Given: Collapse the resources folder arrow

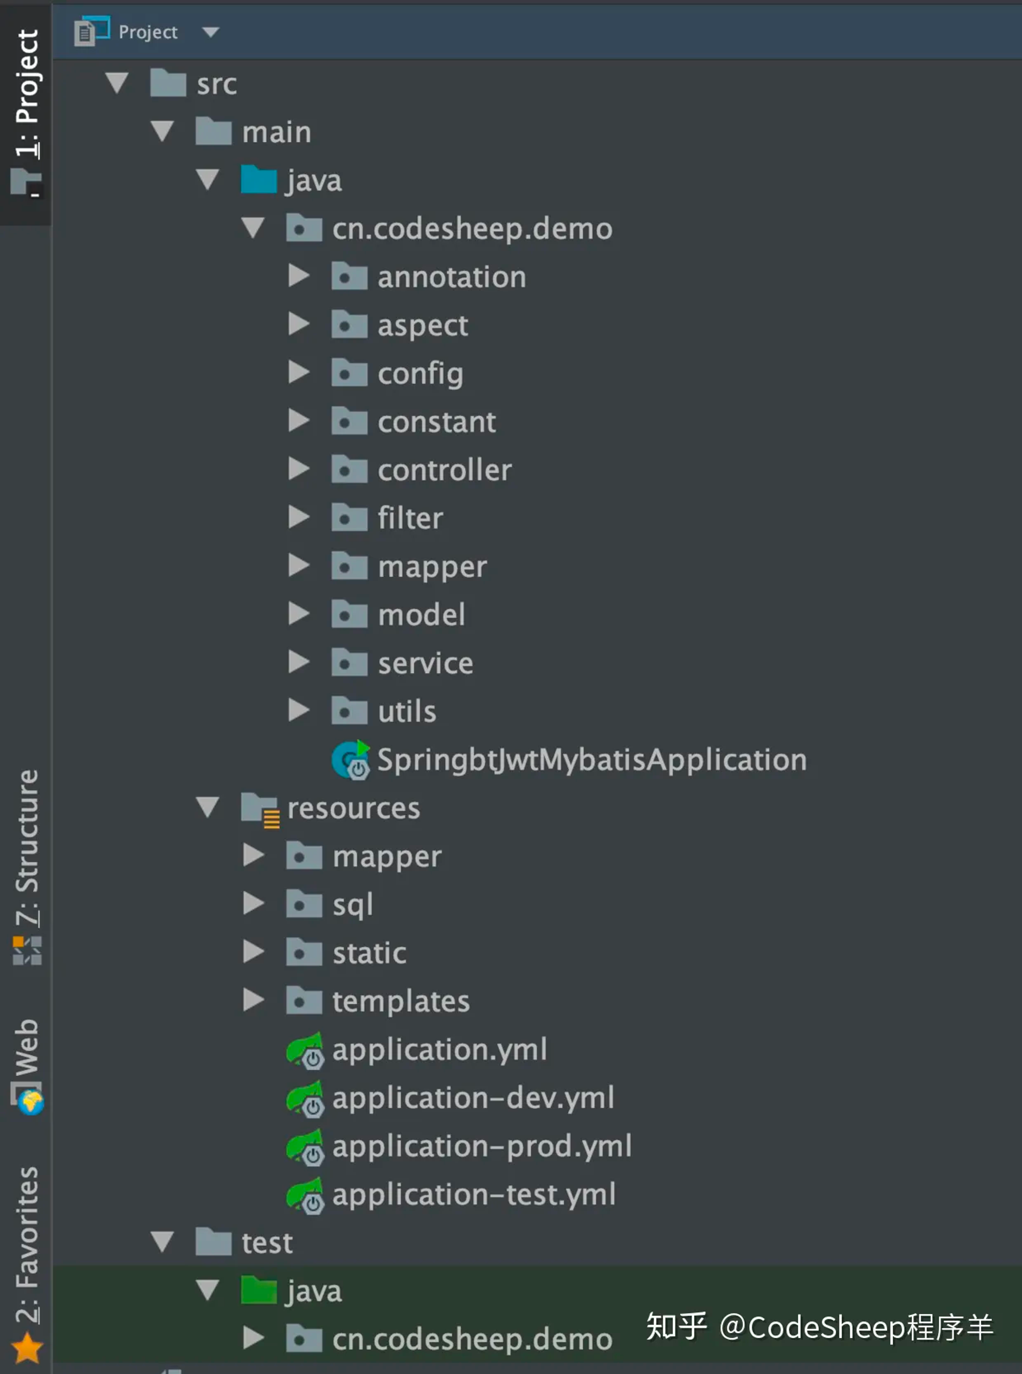Looking at the screenshot, I should coord(207,808).
